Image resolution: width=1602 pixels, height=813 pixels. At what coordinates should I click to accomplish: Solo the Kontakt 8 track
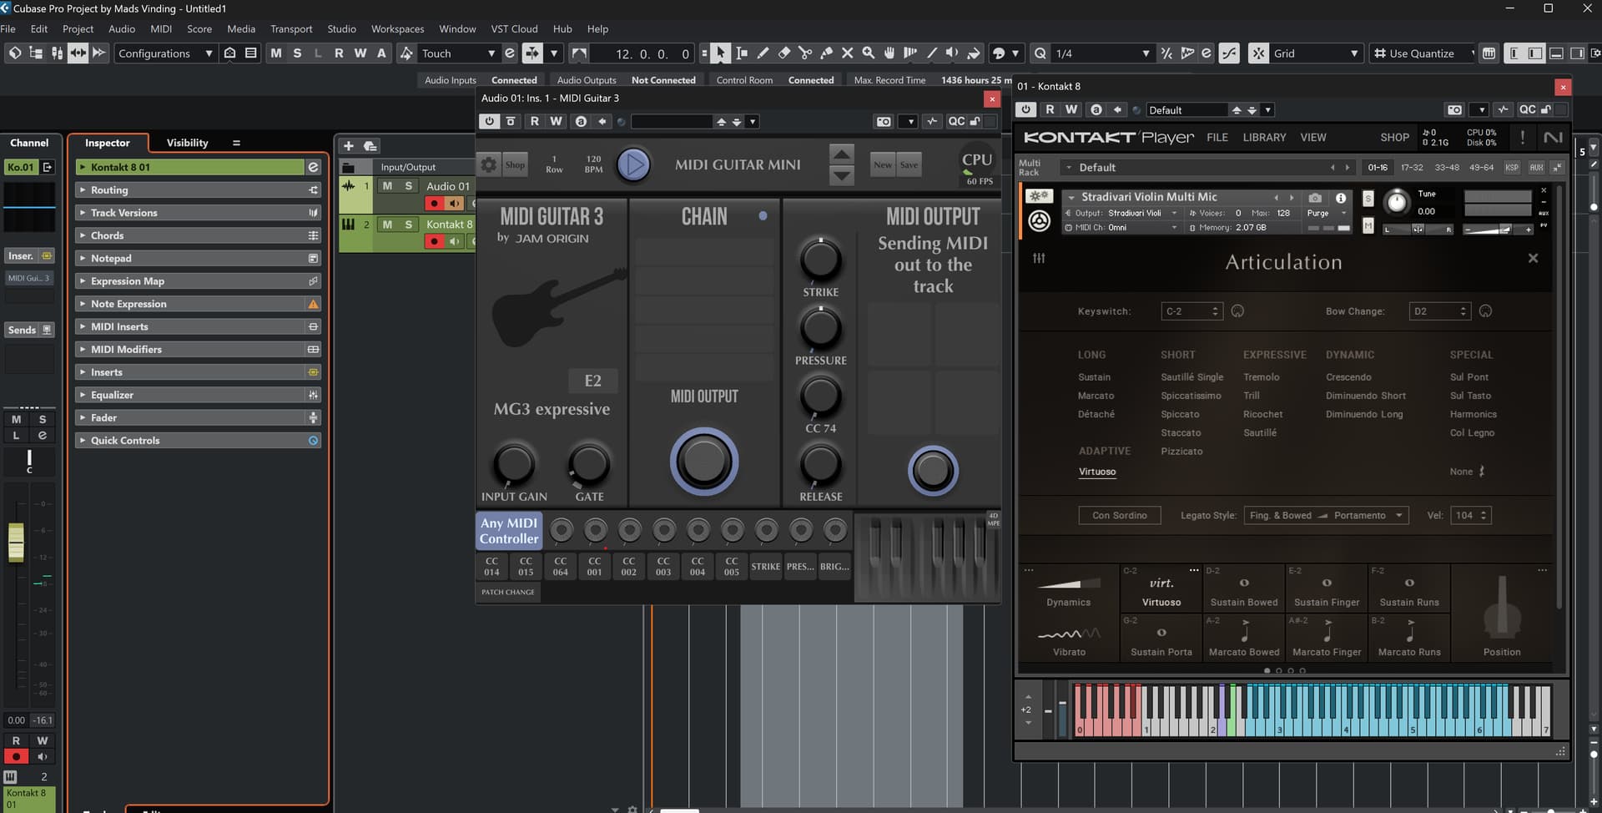(x=408, y=225)
